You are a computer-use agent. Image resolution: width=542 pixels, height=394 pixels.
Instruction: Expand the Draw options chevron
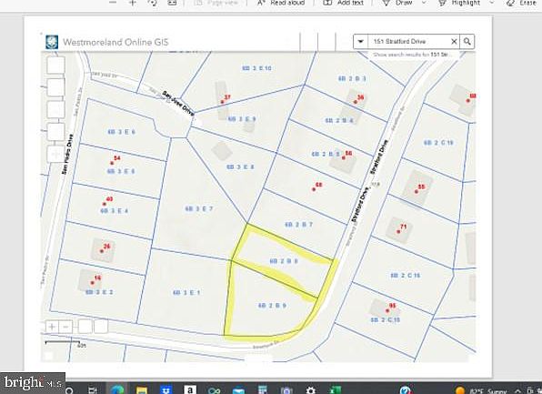[x=424, y=3]
